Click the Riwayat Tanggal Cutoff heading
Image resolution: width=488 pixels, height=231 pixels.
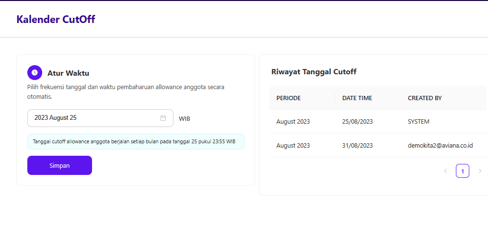(x=314, y=72)
